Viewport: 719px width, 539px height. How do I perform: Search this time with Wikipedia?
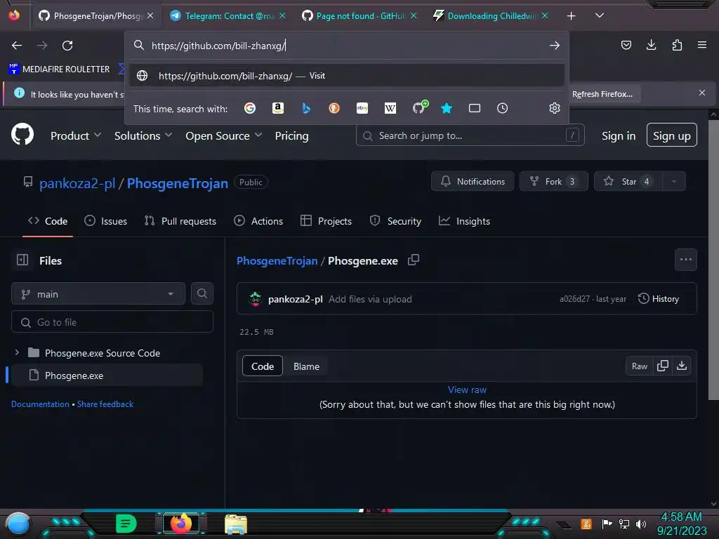pyautogui.click(x=390, y=108)
